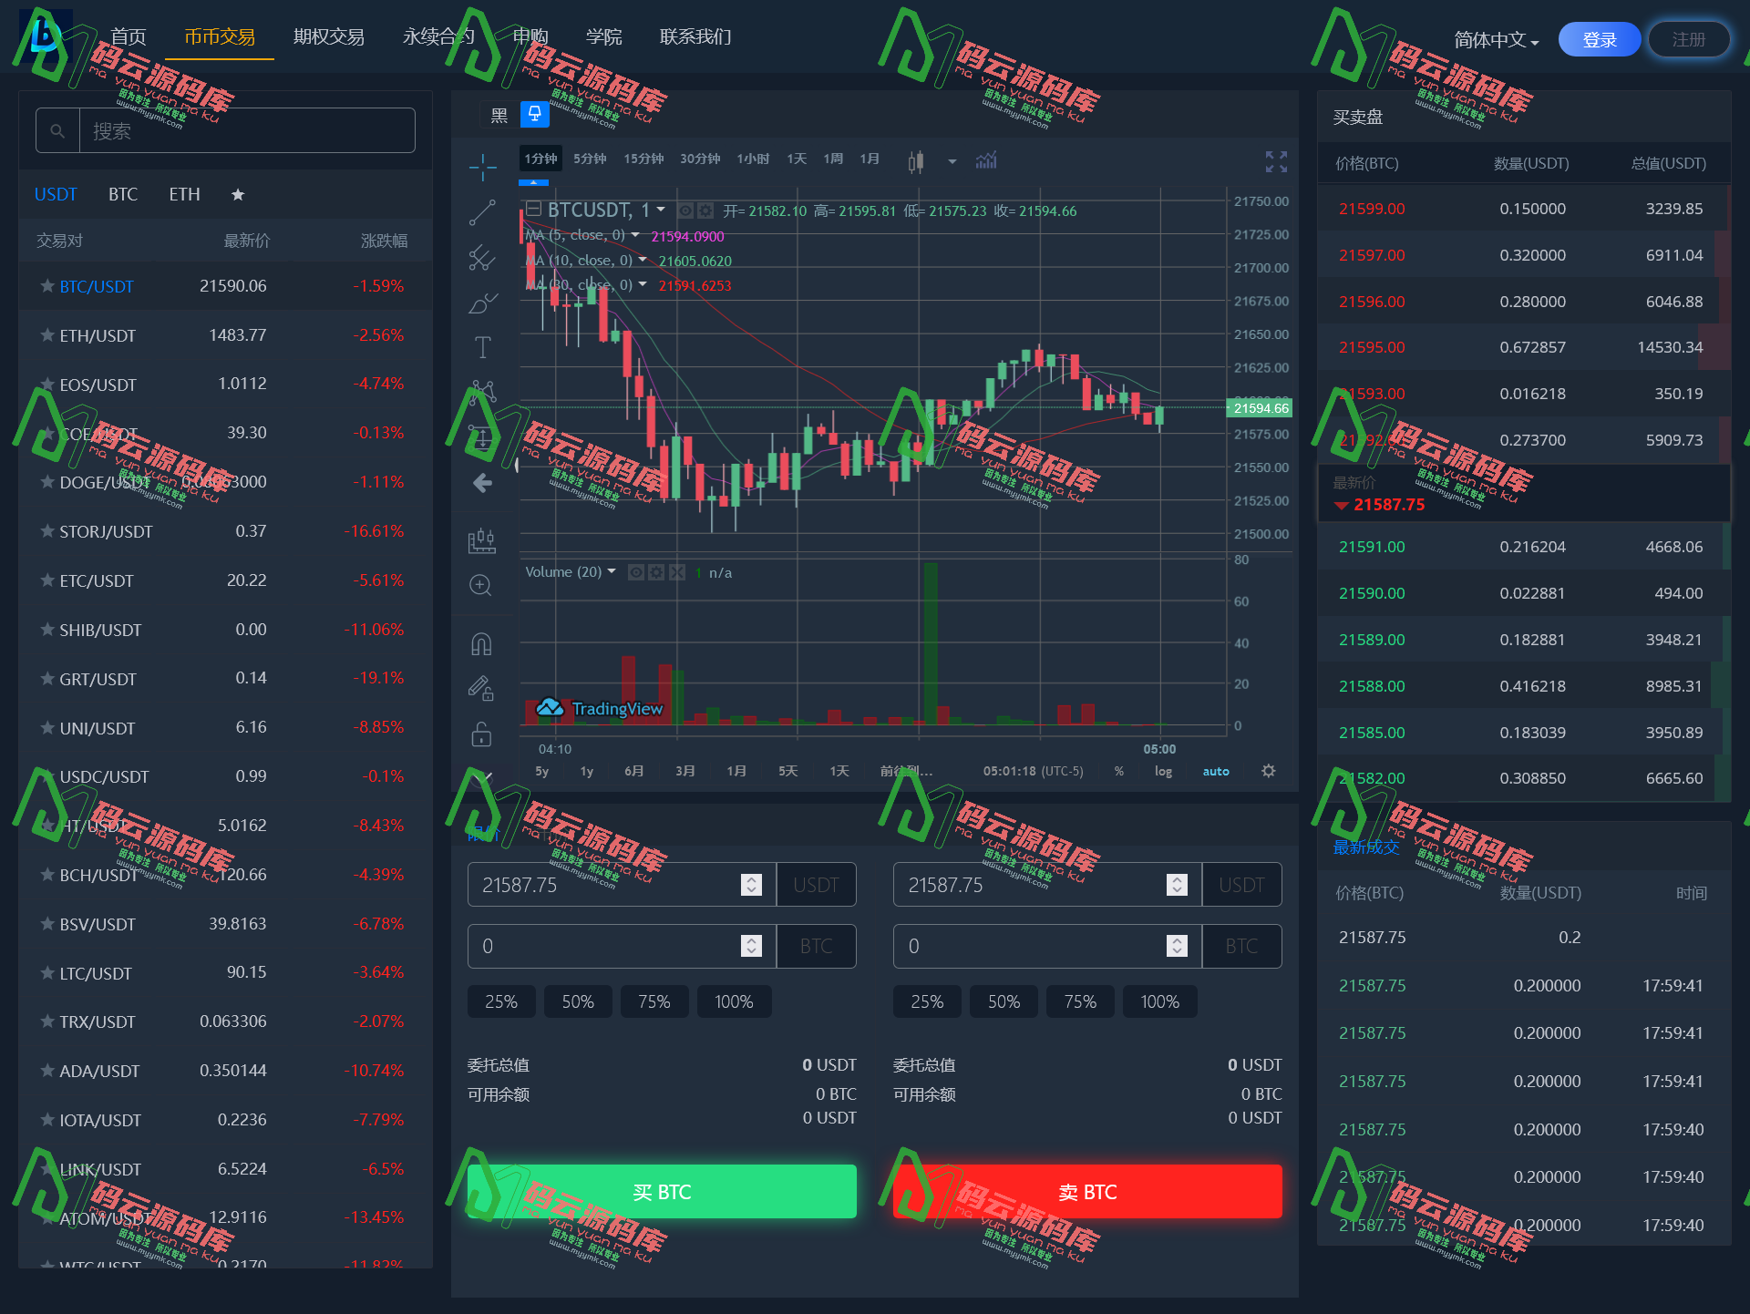Click the green 买 BTC button

(x=662, y=1192)
